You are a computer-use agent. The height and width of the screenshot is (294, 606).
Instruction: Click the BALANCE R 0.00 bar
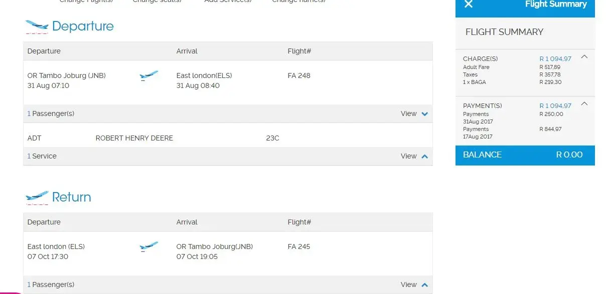pyautogui.click(x=525, y=155)
